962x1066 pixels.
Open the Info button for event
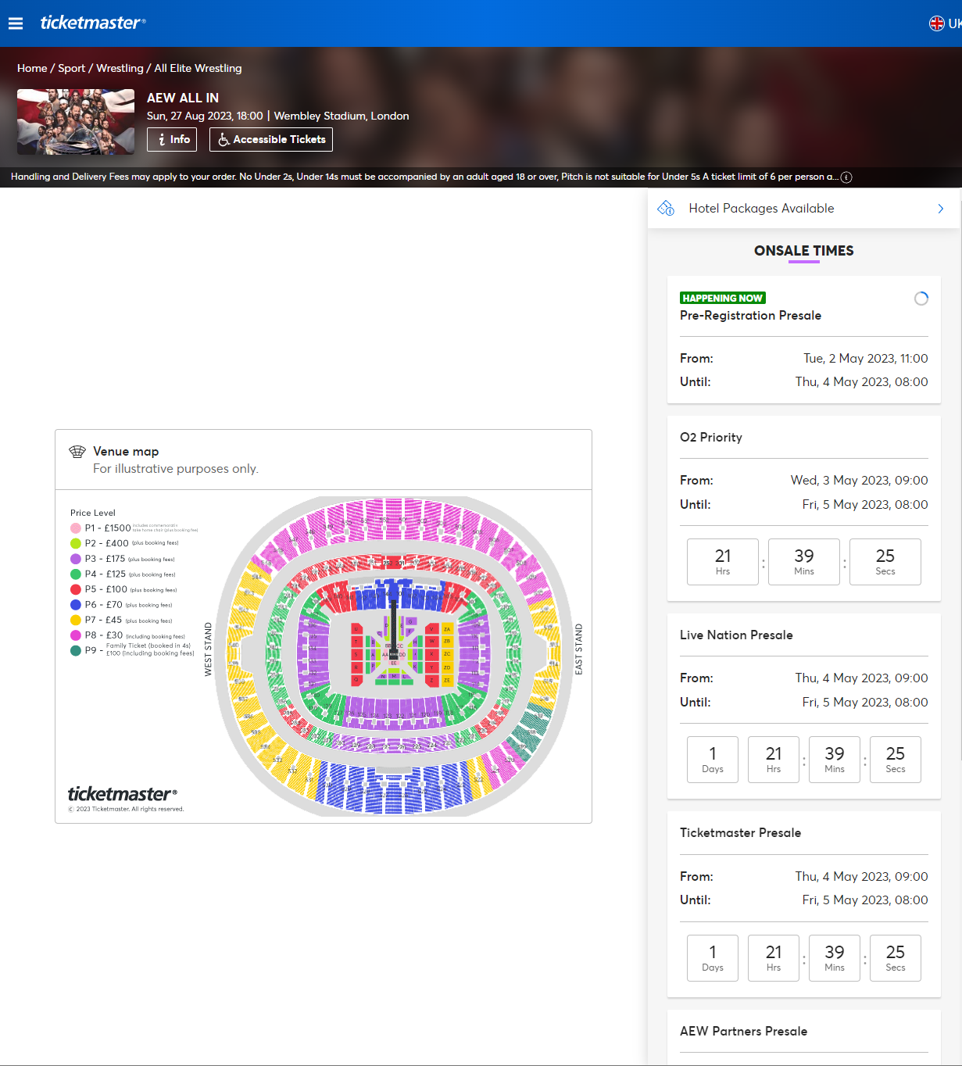[x=172, y=139]
